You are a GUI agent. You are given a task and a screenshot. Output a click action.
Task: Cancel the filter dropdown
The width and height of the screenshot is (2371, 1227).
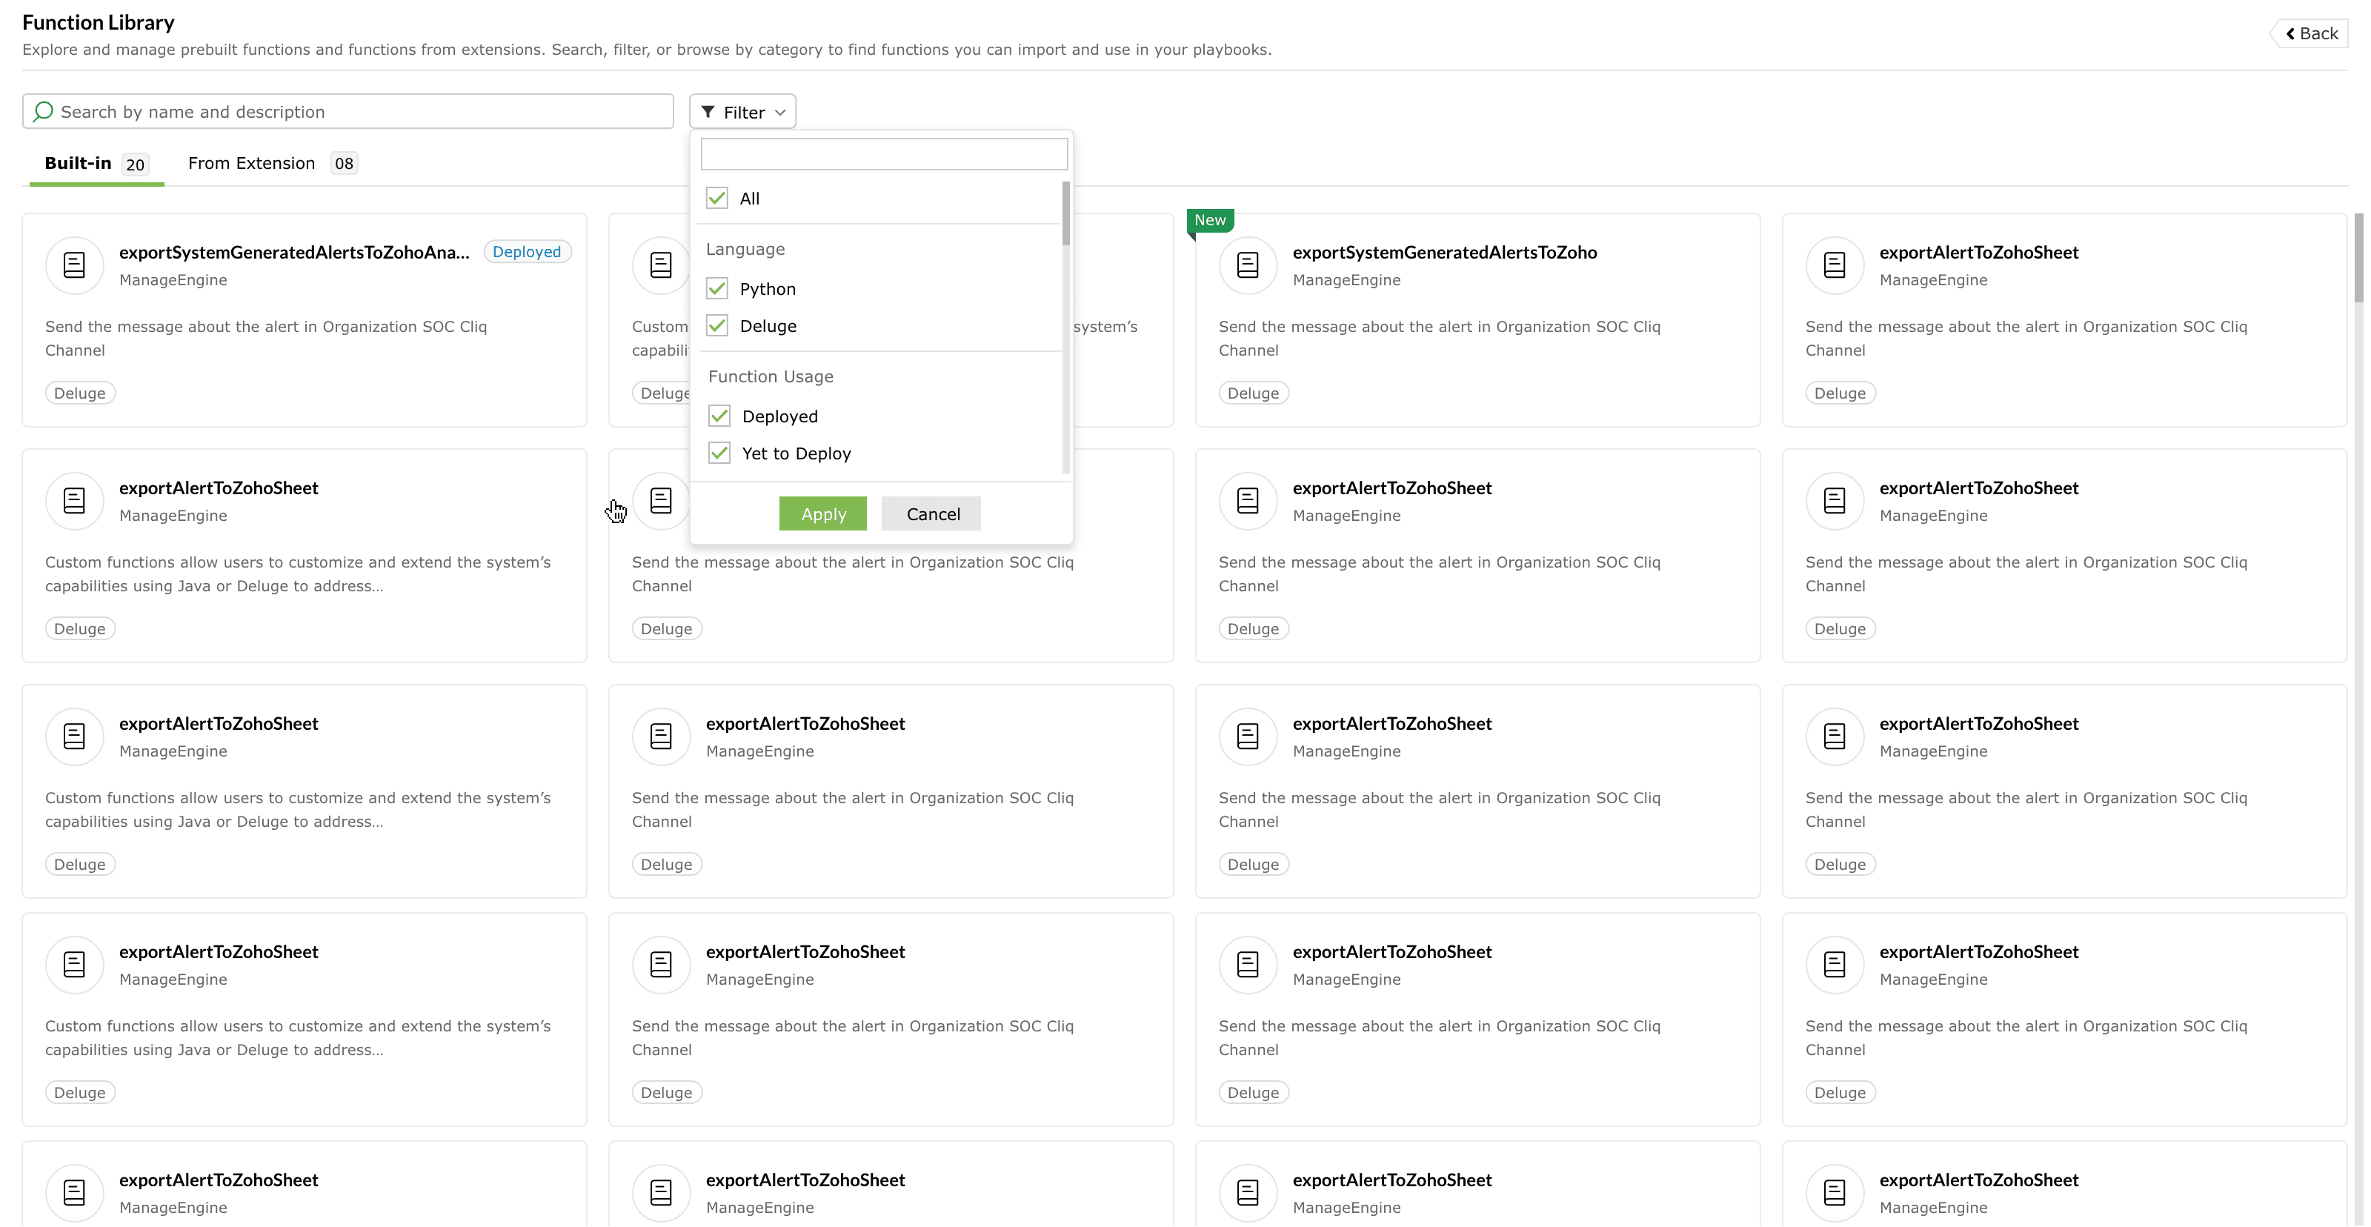931,513
